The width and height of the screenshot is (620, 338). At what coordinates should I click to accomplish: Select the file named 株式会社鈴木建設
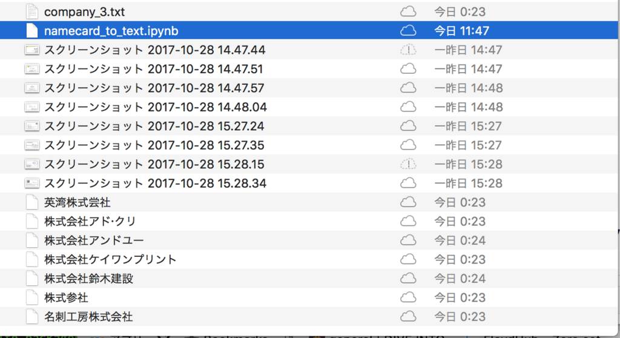click(88, 278)
